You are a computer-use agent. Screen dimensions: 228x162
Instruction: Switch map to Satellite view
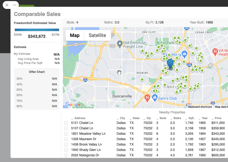tap(97, 35)
